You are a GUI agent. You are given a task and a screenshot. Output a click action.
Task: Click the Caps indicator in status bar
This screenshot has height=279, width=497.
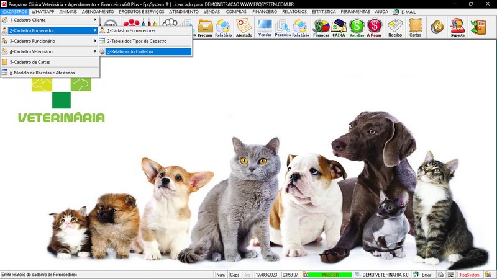(x=235, y=275)
